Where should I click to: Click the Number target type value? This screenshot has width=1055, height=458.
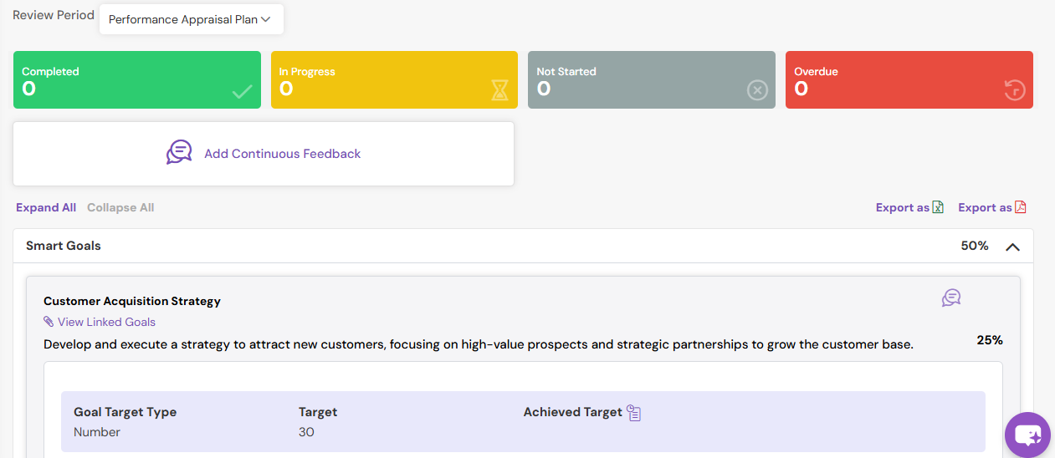point(97,432)
